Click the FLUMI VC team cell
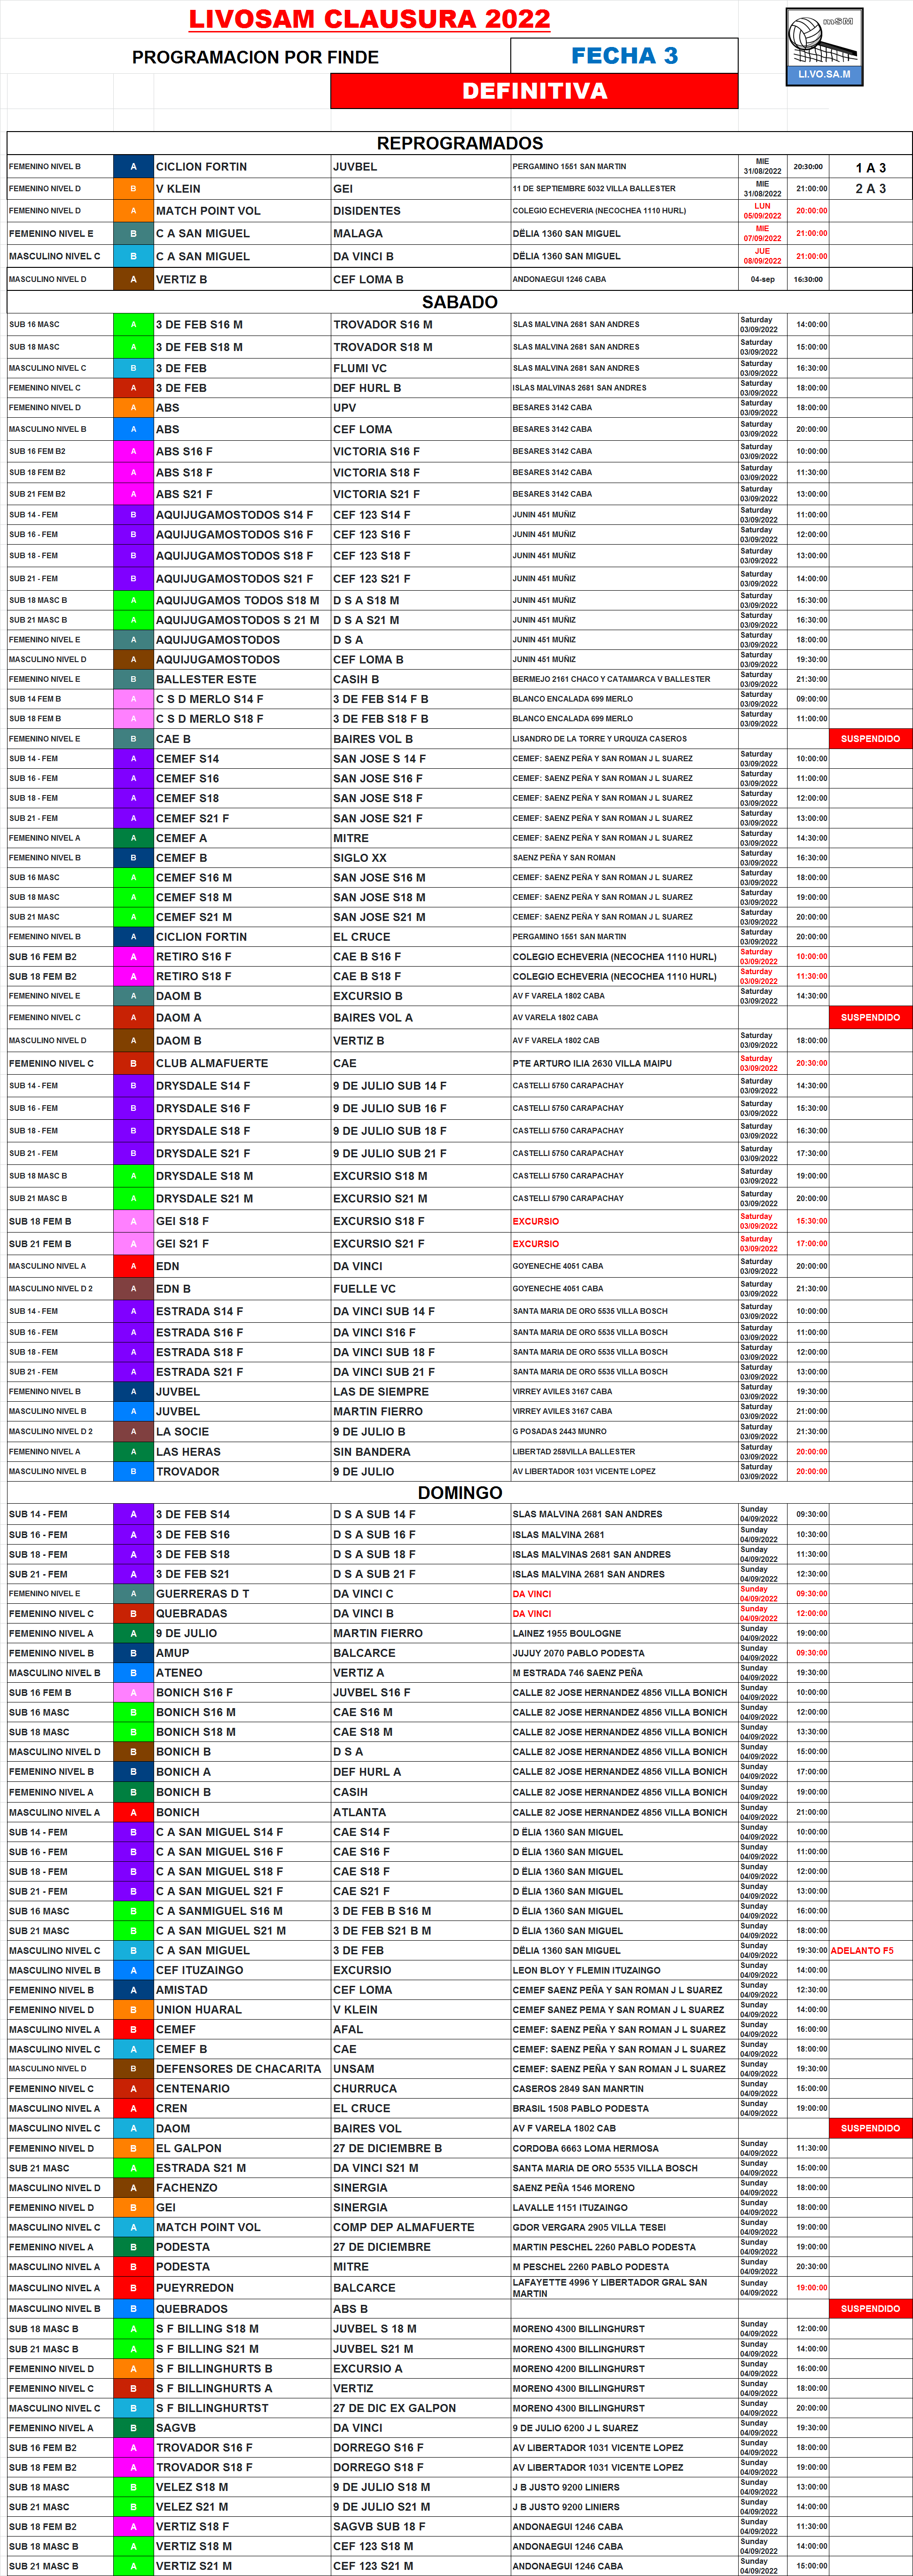The height and width of the screenshot is (2576, 913). [x=420, y=368]
